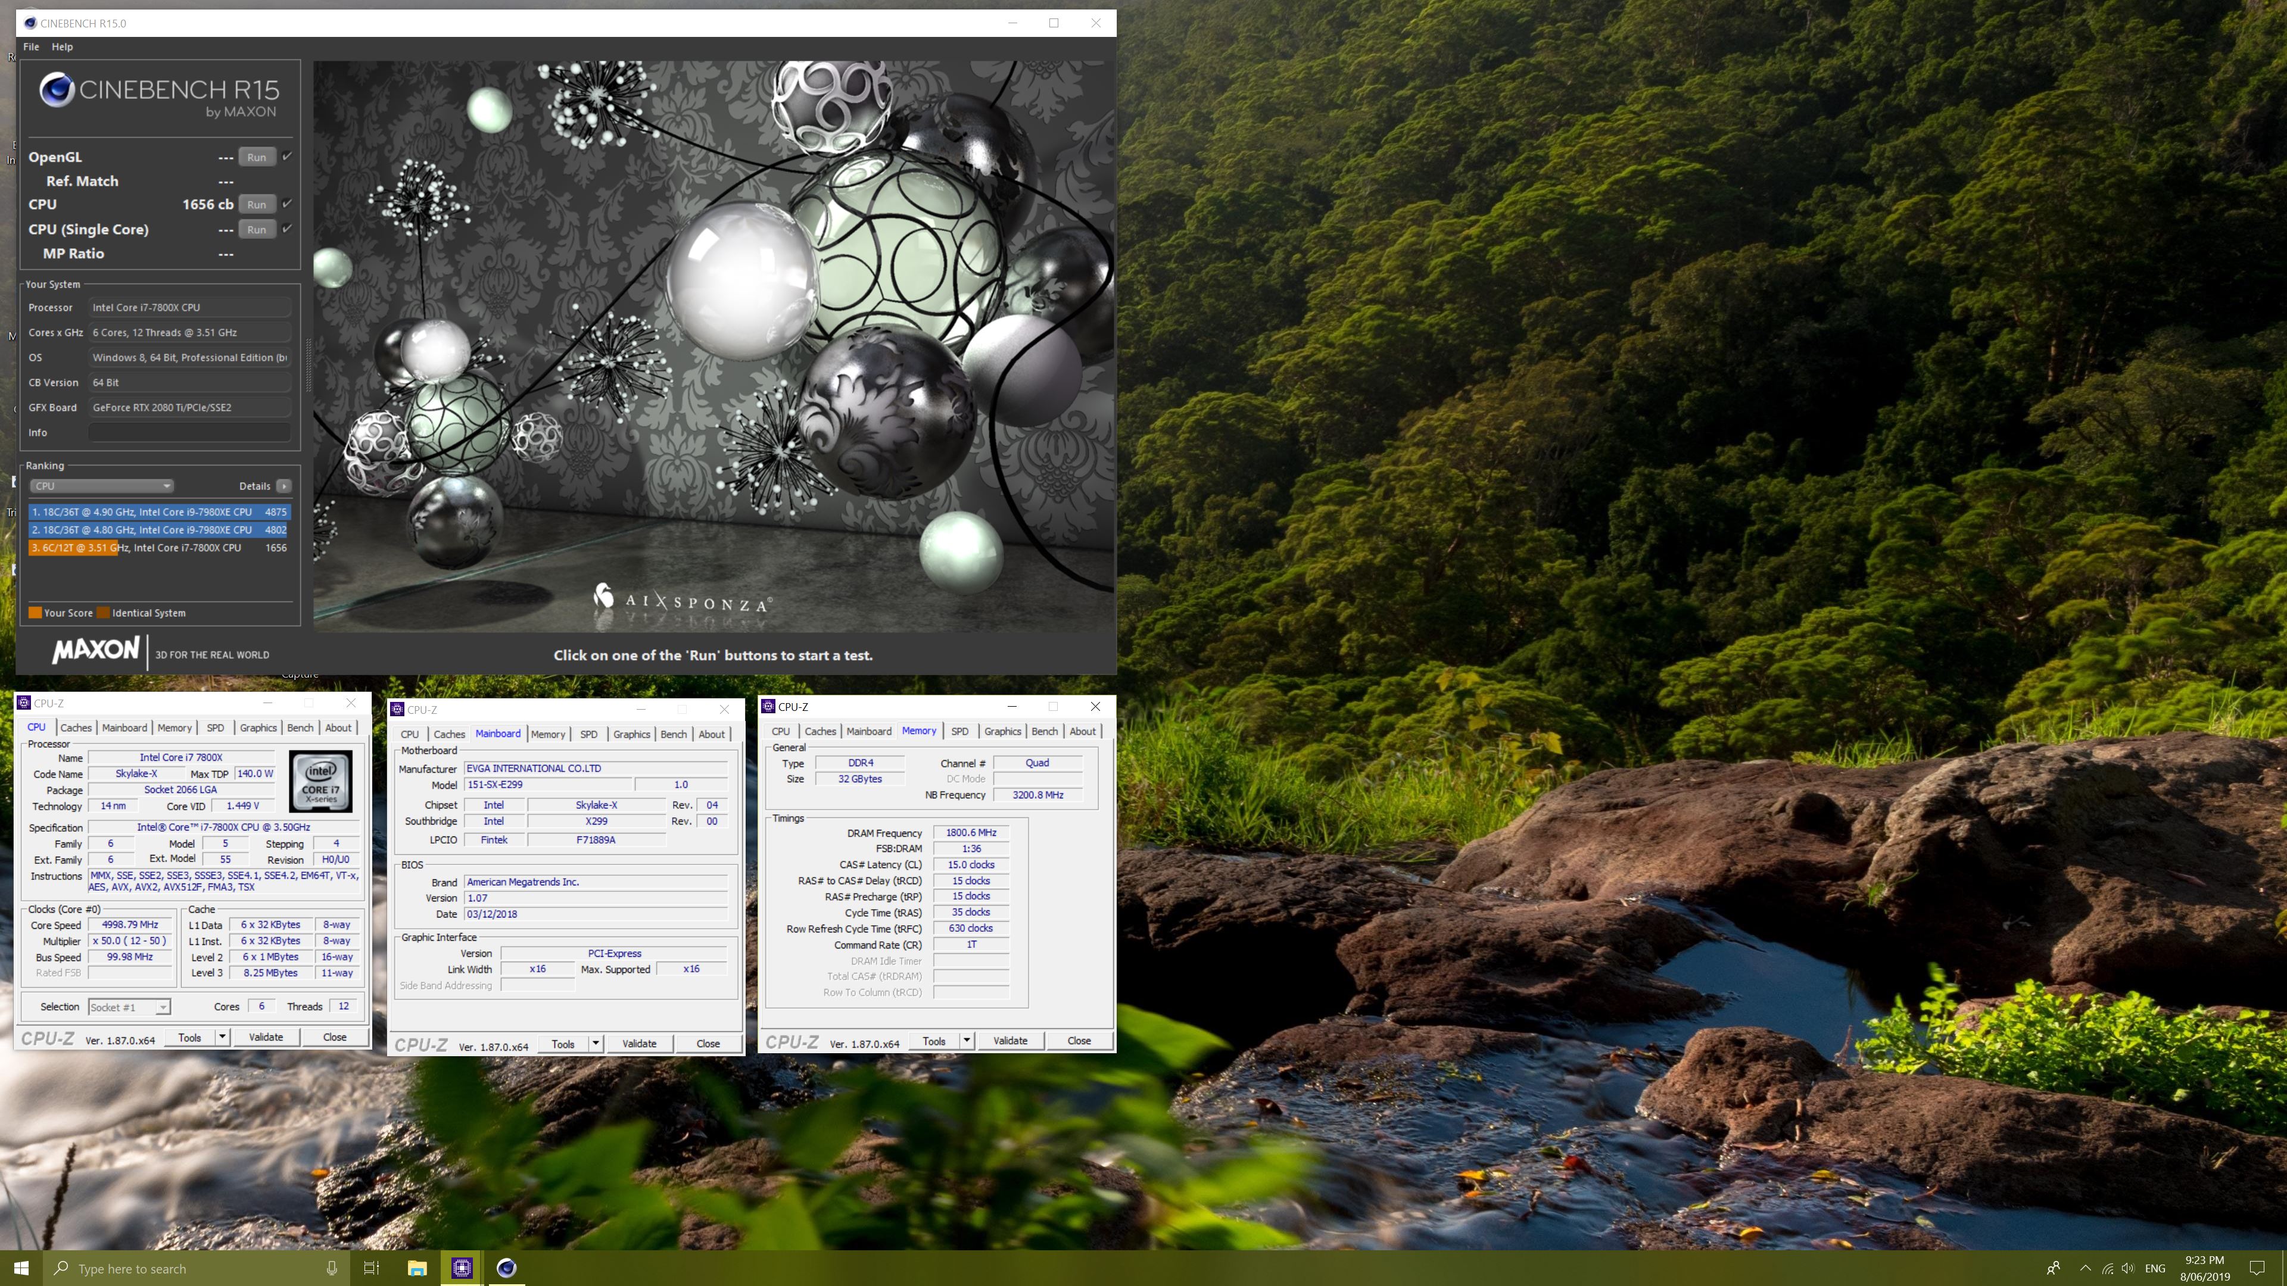Click the rendered Cinebench scene image

pos(714,346)
